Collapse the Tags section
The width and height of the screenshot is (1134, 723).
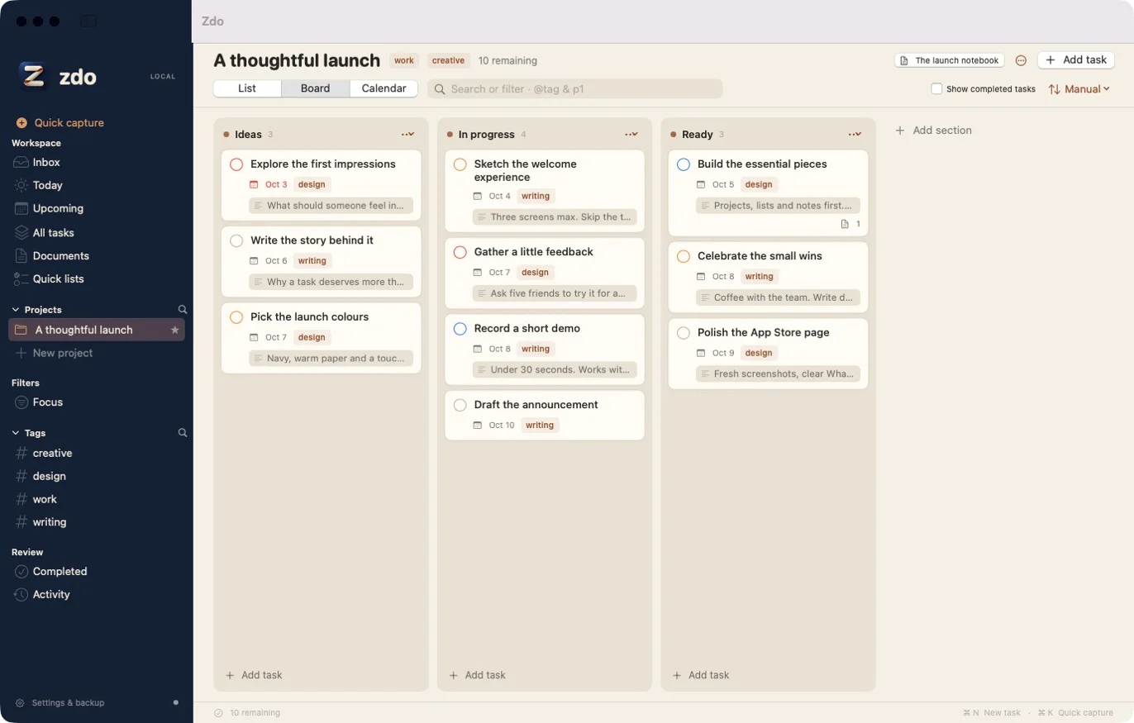point(15,433)
